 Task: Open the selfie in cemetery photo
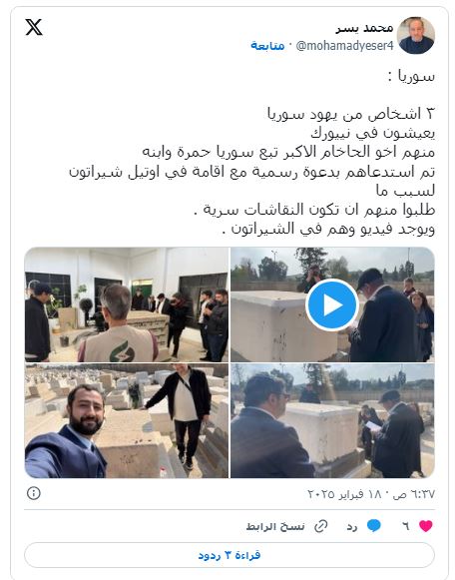click(127, 421)
